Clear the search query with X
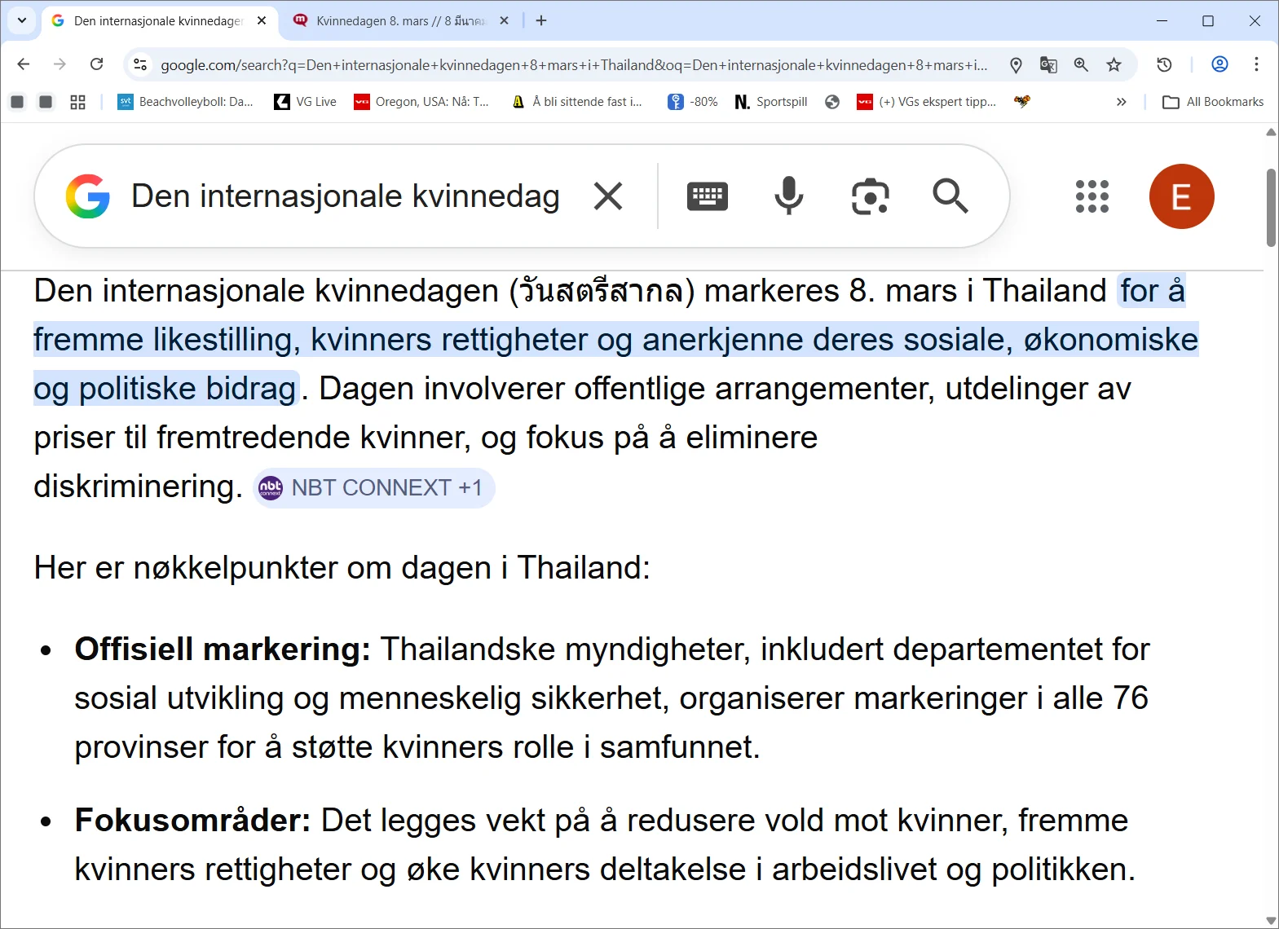The height and width of the screenshot is (929, 1279). [608, 196]
